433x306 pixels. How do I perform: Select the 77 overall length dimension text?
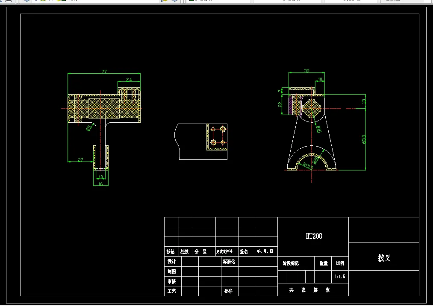click(x=104, y=71)
